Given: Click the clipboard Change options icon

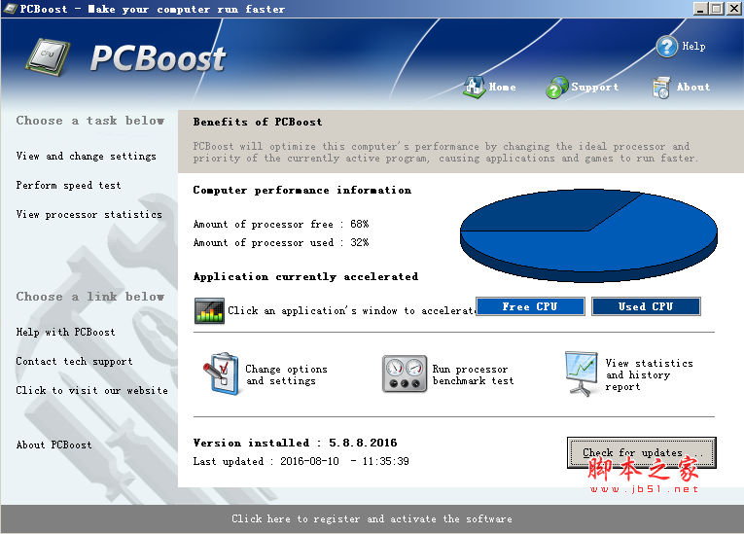Looking at the screenshot, I should pyautogui.click(x=221, y=374).
